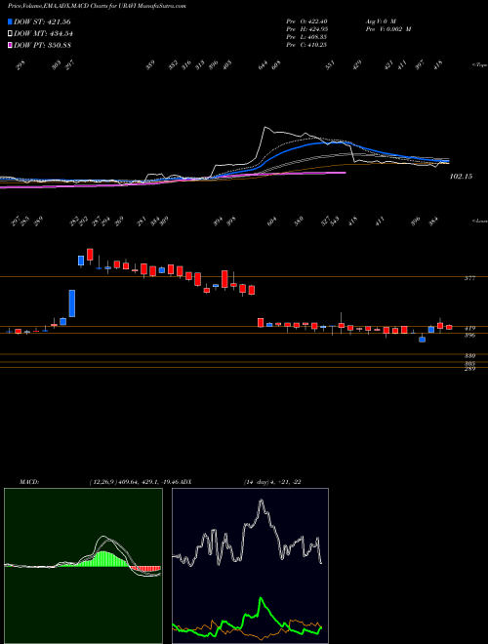Click the 339 support level label
488x644 pixels.
pos(469,356)
